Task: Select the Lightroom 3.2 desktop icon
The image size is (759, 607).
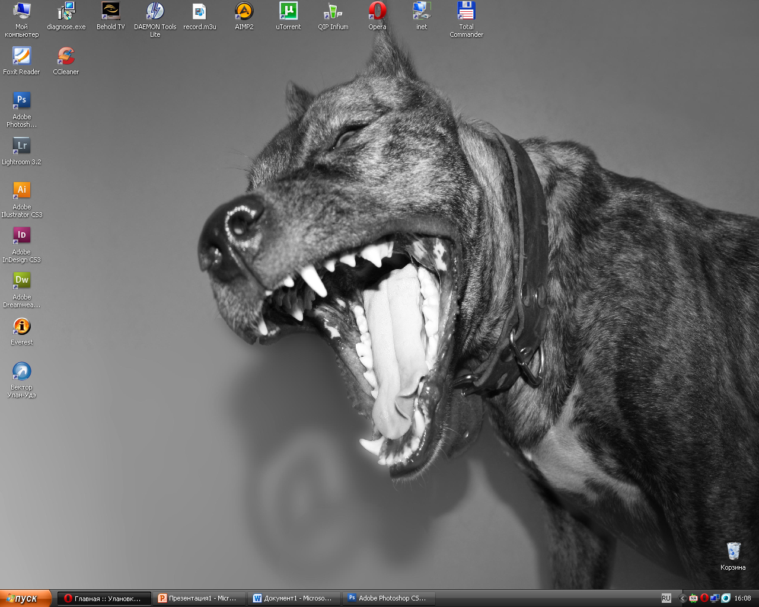Action: [21, 146]
